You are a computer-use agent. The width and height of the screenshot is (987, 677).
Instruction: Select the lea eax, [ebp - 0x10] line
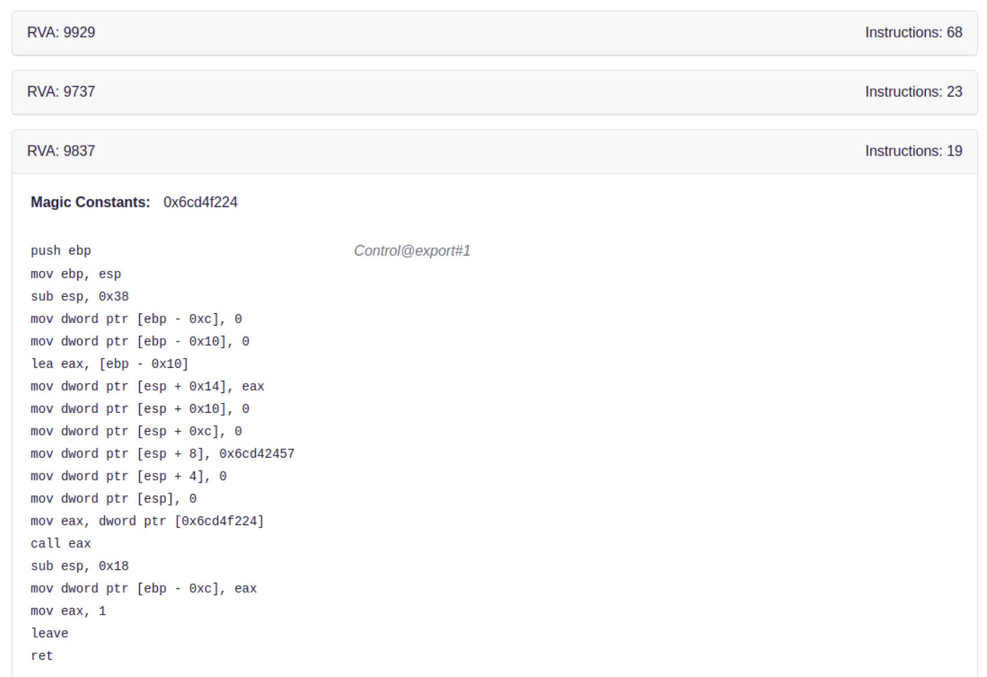coord(110,364)
